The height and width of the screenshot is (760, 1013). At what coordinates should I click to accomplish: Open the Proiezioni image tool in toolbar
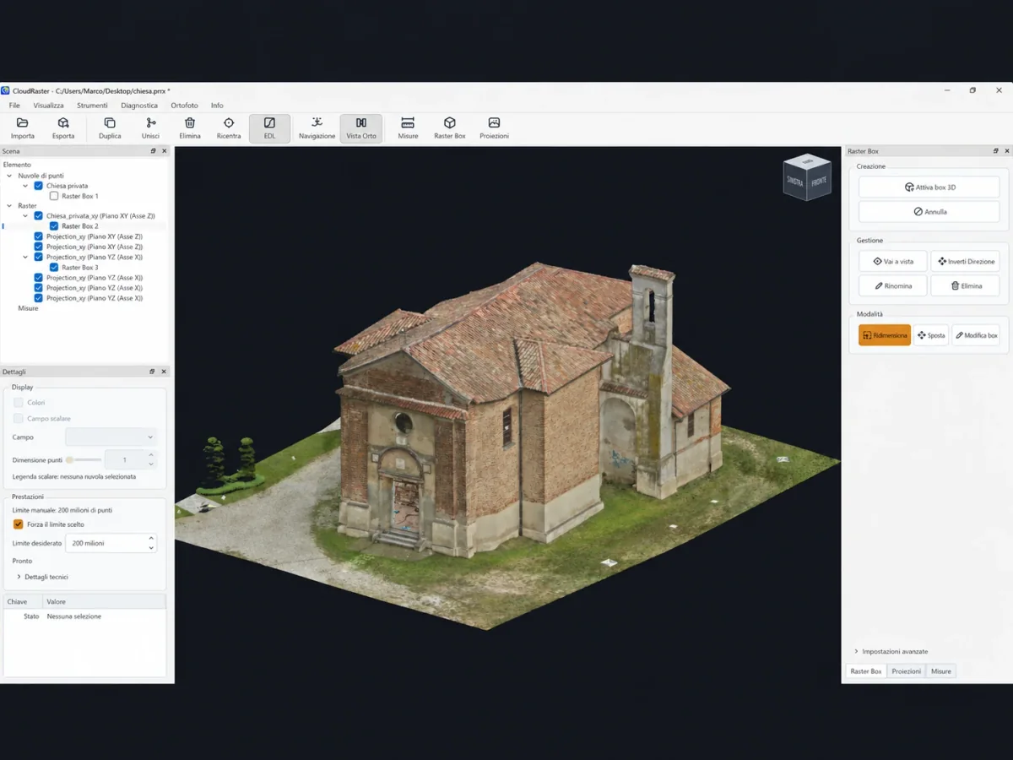click(x=494, y=128)
